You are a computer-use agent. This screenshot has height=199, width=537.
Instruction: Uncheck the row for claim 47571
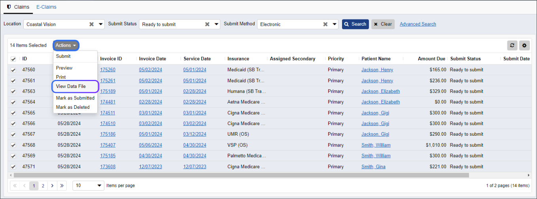click(x=13, y=167)
